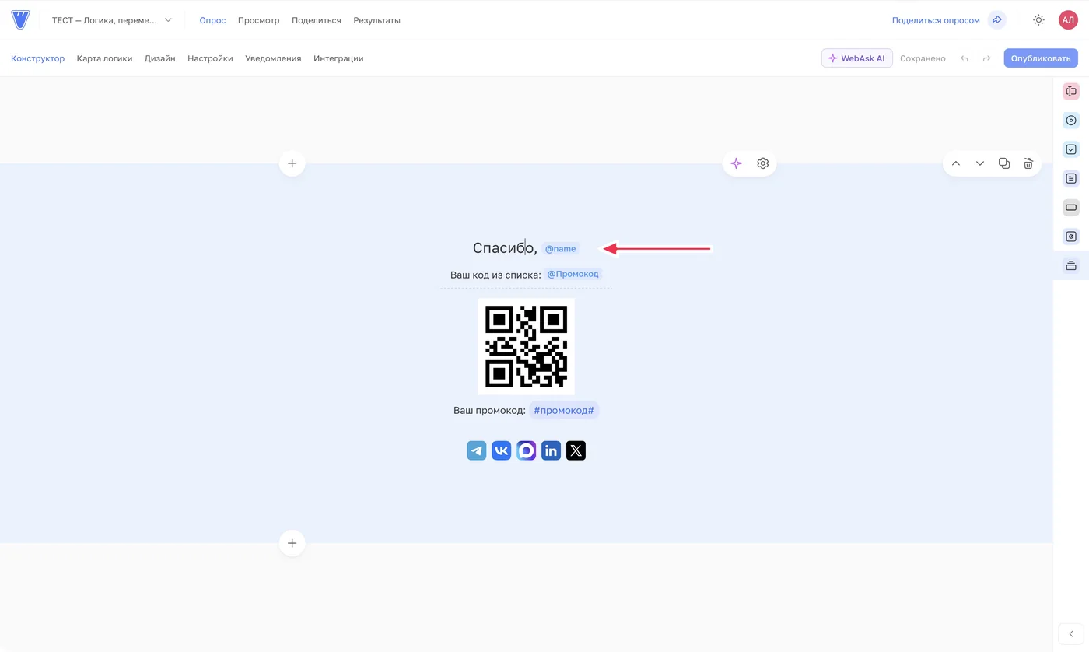The height and width of the screenshot is (652, 1089).
Task: Open the block settings gear icon
Action: point(763,163)
